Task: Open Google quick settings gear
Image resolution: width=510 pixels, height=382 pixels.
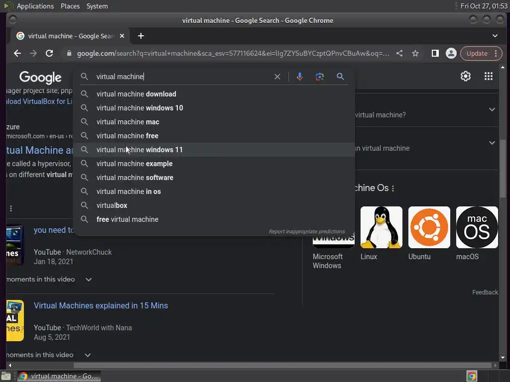Action: coord(466,76)
